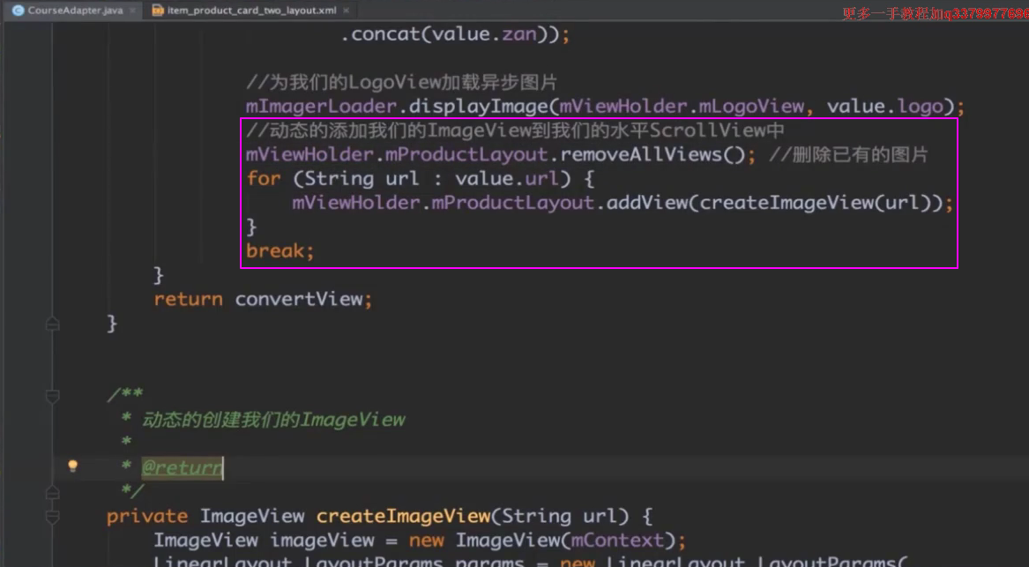Viewport: 1029px width, 567px height.
Task: Switch to the CourseAdapter.java tab
Action: [74, 11]
